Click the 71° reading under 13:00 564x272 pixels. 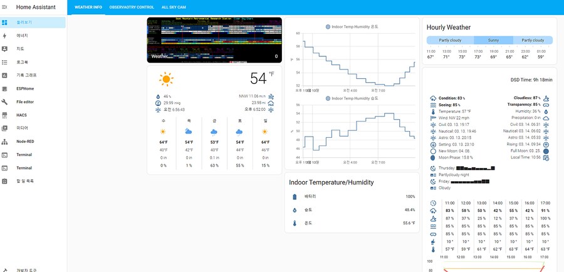(x=446, y=57)
